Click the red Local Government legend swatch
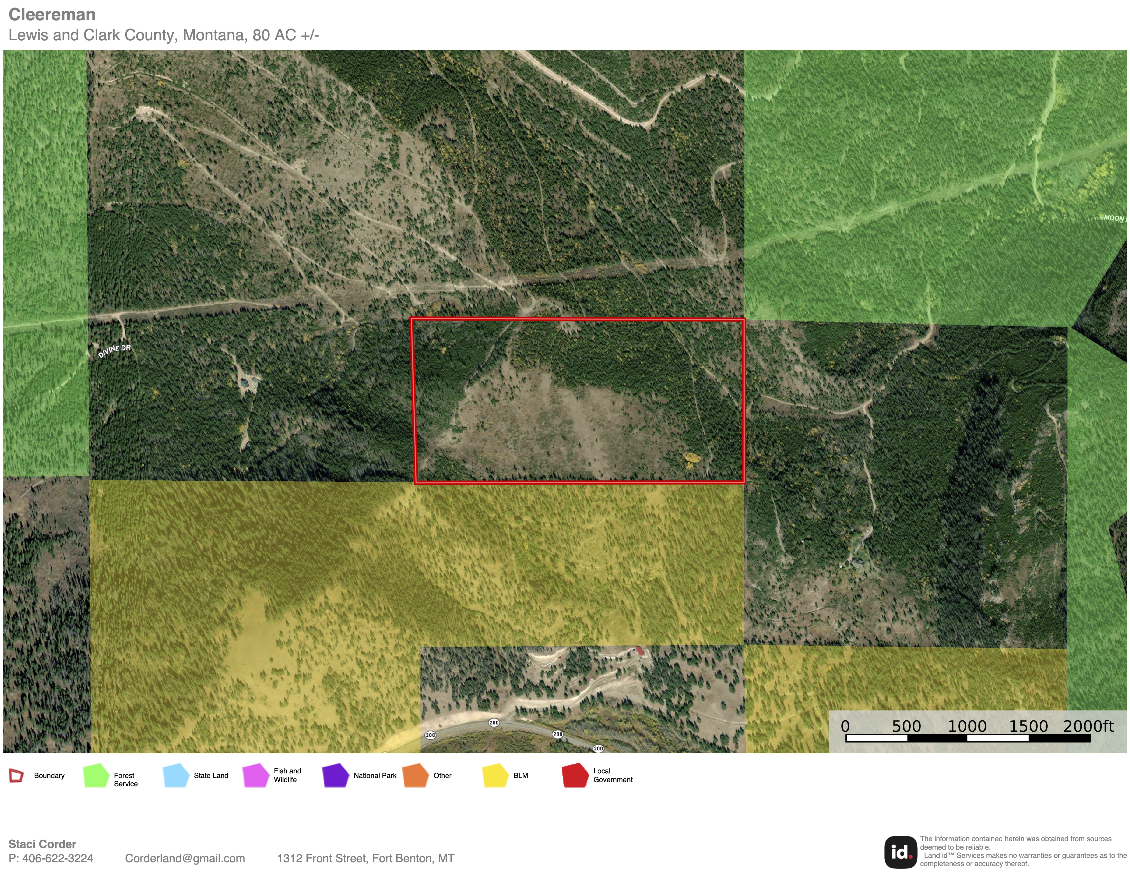 tap(575, 776)
